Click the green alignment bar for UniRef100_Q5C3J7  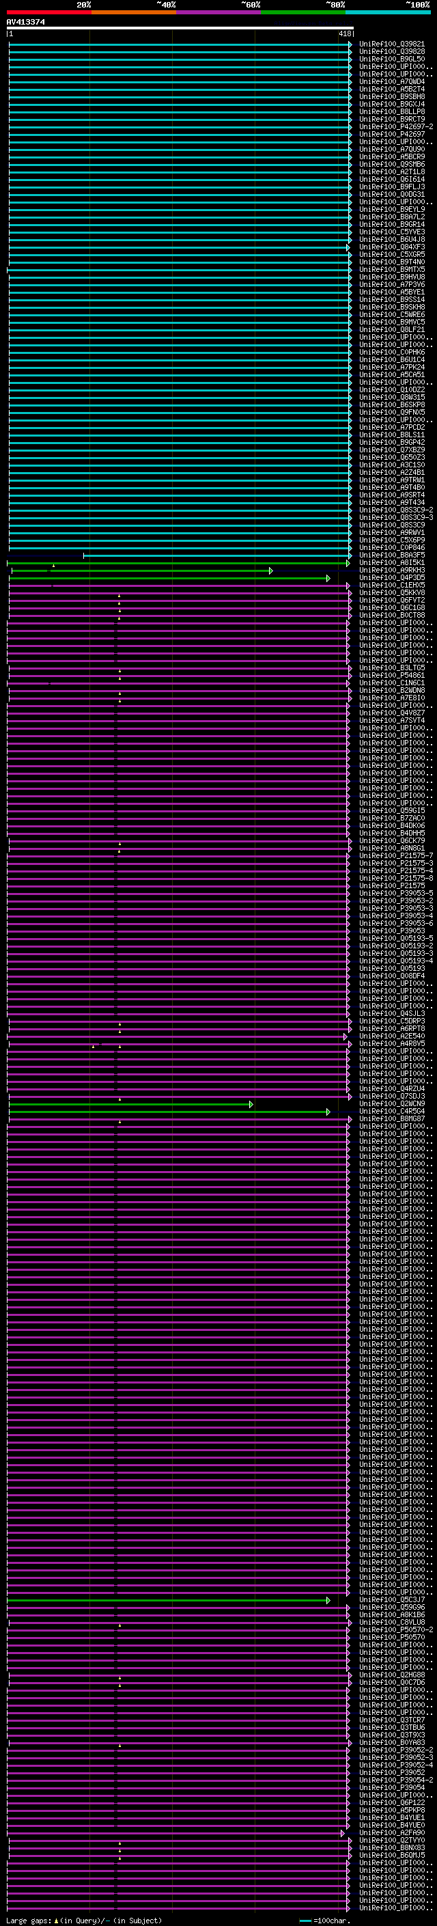click(169, 1601)
